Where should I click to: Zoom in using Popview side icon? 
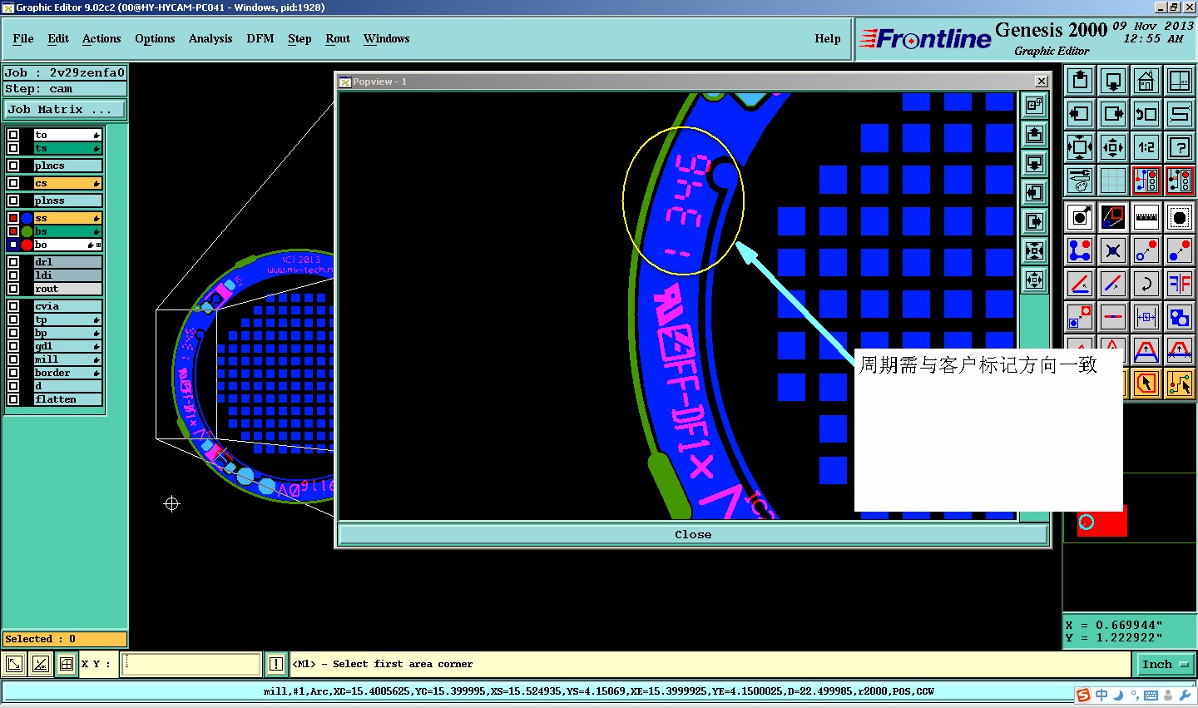point(1034,250)
